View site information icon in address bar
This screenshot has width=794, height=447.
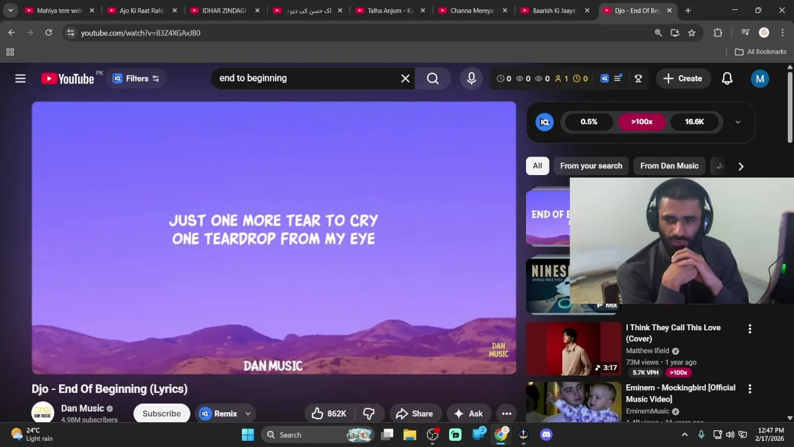click(71, 33)
